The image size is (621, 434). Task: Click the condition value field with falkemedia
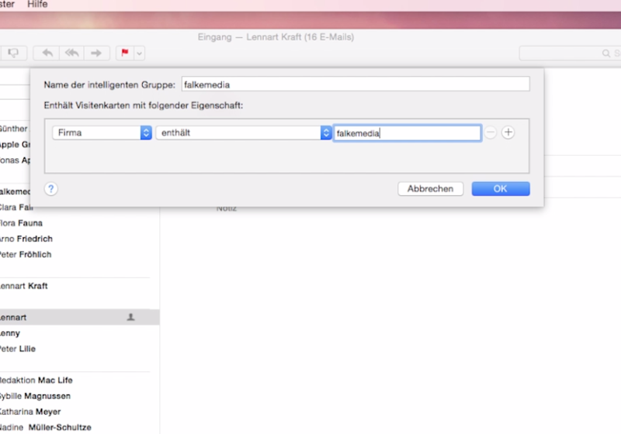point(407,133)
